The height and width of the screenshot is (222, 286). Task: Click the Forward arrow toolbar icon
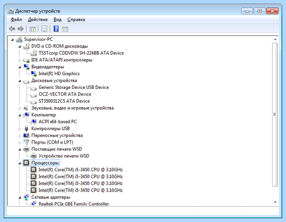point(20,29)
